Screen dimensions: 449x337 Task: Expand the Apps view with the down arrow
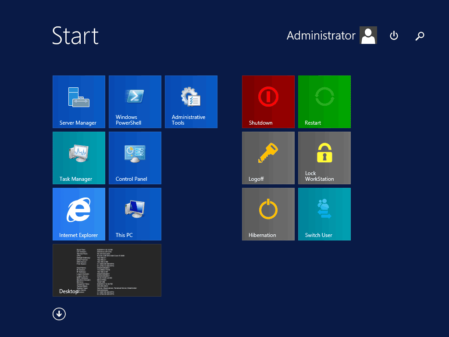59,314
